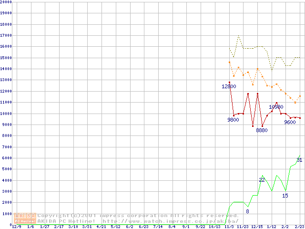Image resolution: width=305 pixels, height=229 pixels.
Task: Click the 12/9 date on x-axis
Action: tap(16, 227)
